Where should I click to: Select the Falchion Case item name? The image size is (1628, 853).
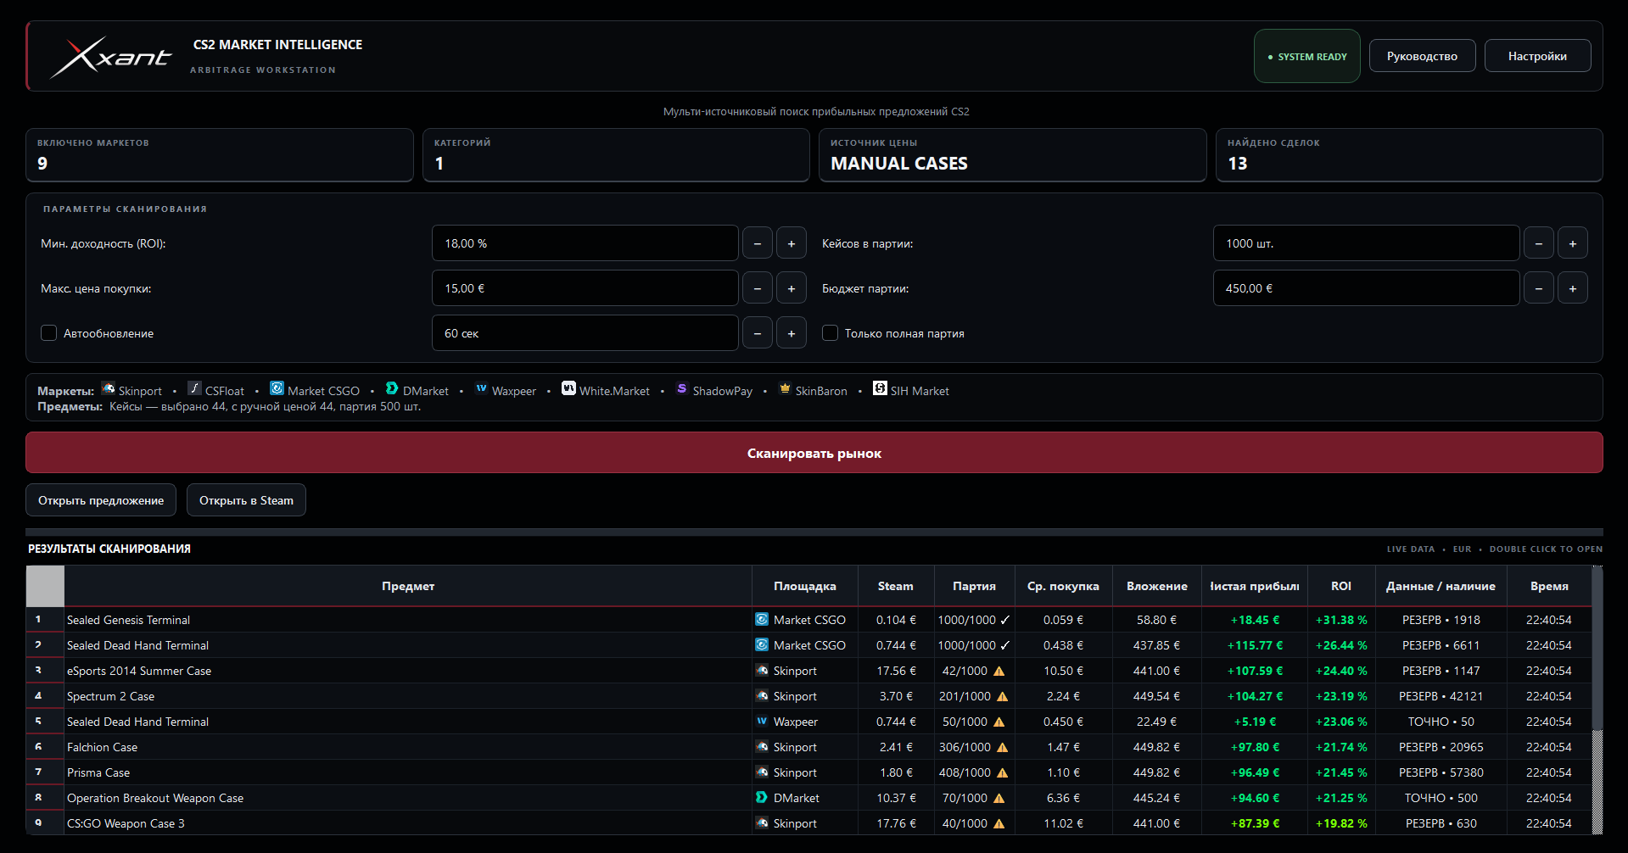(x=102, y=747)
